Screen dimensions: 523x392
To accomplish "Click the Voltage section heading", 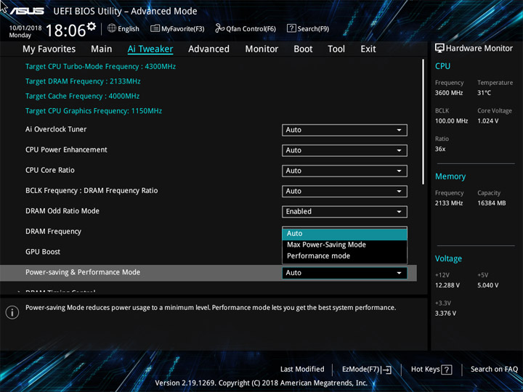I will click(x=448, y=258).
